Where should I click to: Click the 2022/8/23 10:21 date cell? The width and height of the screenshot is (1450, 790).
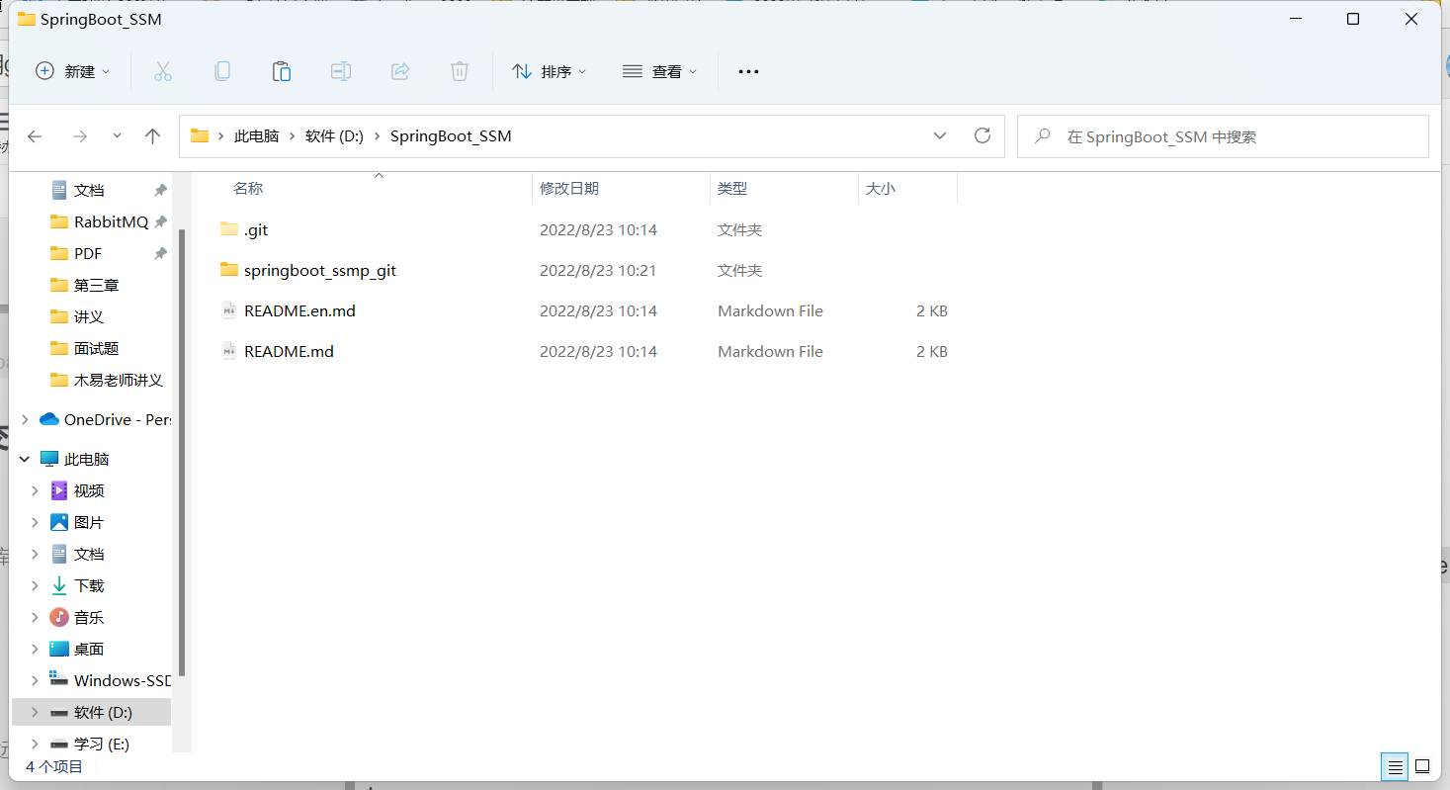pos(598,270)
